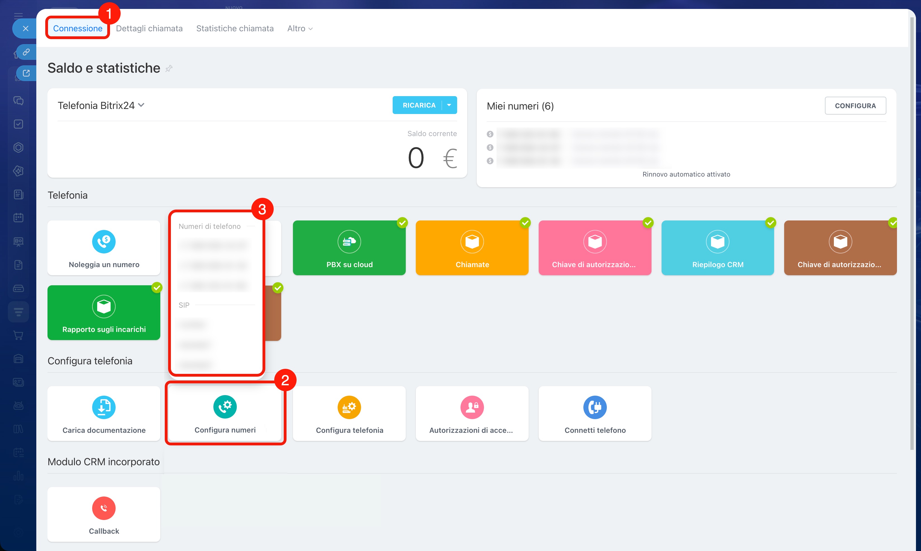Click the RICARICA button
The width and height of the screenshot is (921, 551).
click(x=419, y=105)
